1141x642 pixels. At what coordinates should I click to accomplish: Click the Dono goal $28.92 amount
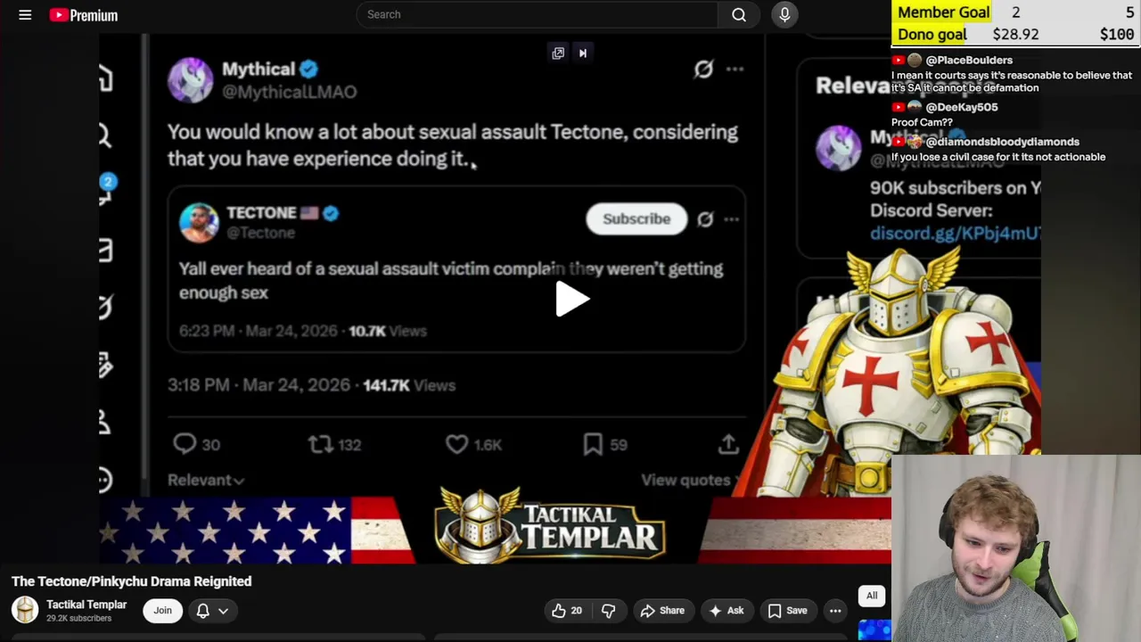(1016, 35)
